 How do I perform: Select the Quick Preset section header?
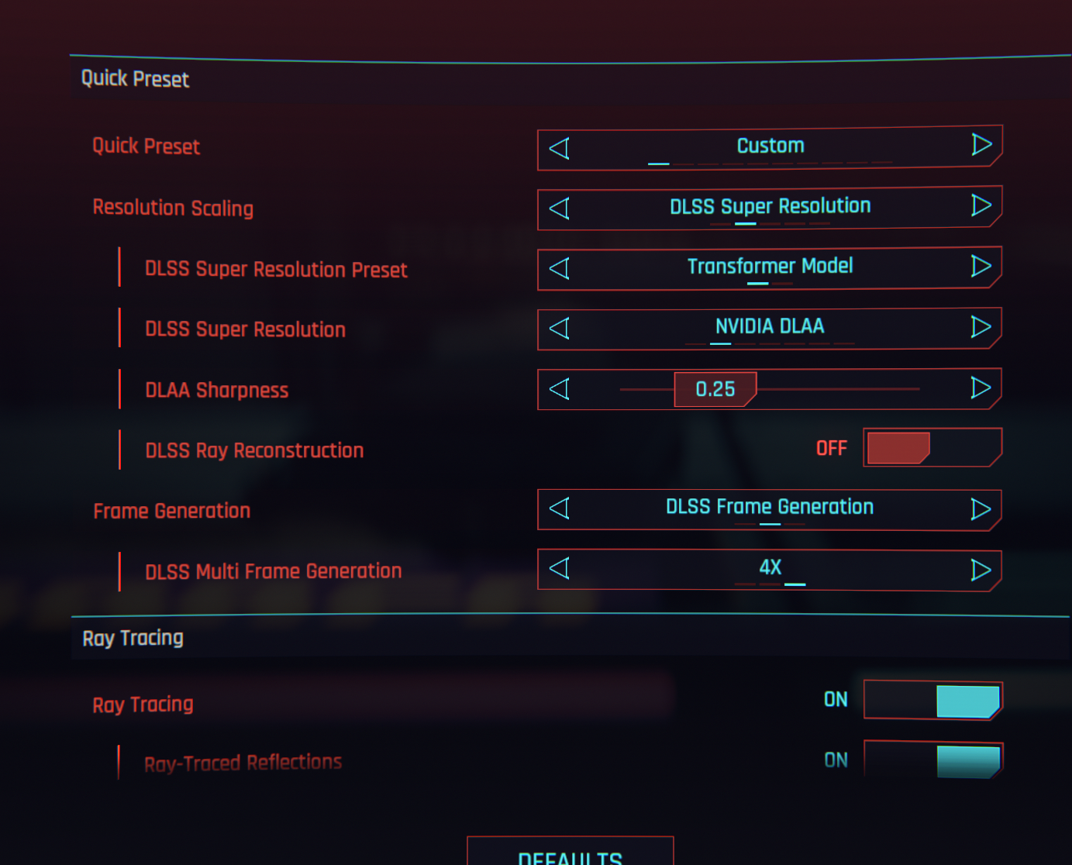[135, 79]
